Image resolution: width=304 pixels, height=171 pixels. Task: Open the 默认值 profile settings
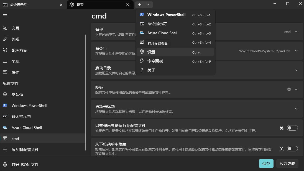43,94
